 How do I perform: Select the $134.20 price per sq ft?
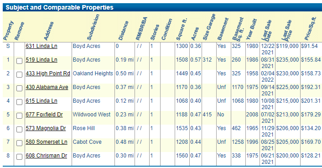[311, 128]
